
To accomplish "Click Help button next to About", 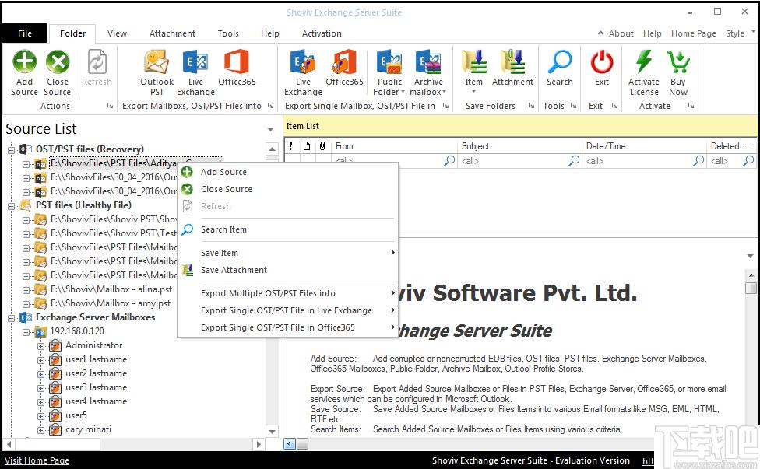I will (x=652, y=33).
